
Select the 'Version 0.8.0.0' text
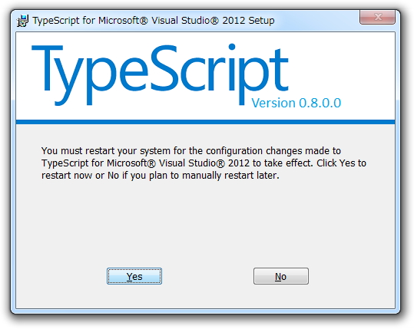click(296, 103)
